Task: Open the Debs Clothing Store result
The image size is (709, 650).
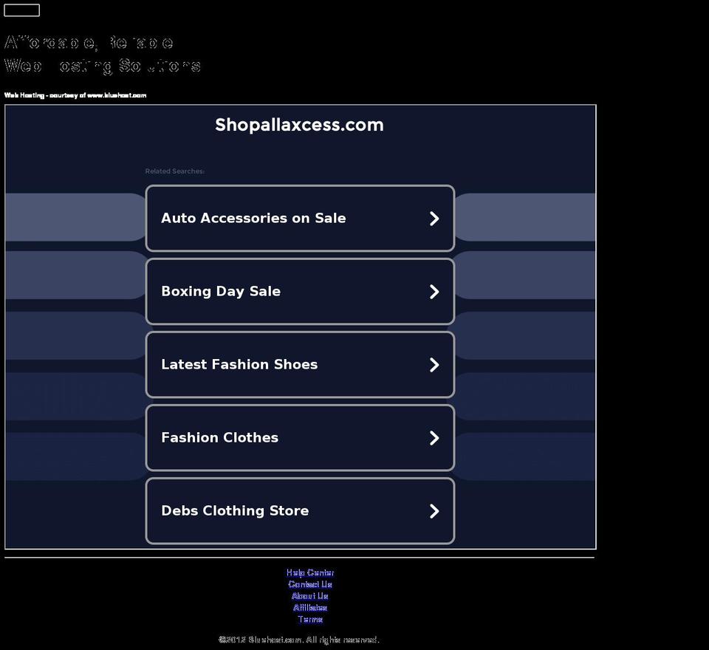Action: tap(300, 510)
